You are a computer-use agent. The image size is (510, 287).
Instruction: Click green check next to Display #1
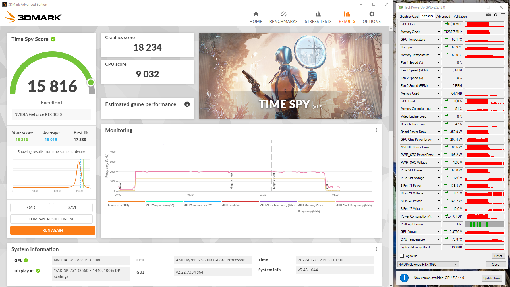click(x=38, y=271)
